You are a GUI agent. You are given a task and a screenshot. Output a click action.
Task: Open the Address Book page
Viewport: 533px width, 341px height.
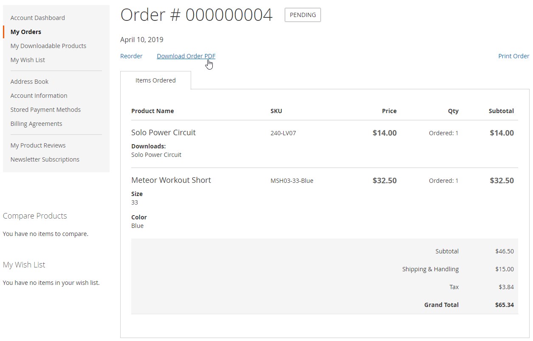pyautogui.click(x=30, y=82)
